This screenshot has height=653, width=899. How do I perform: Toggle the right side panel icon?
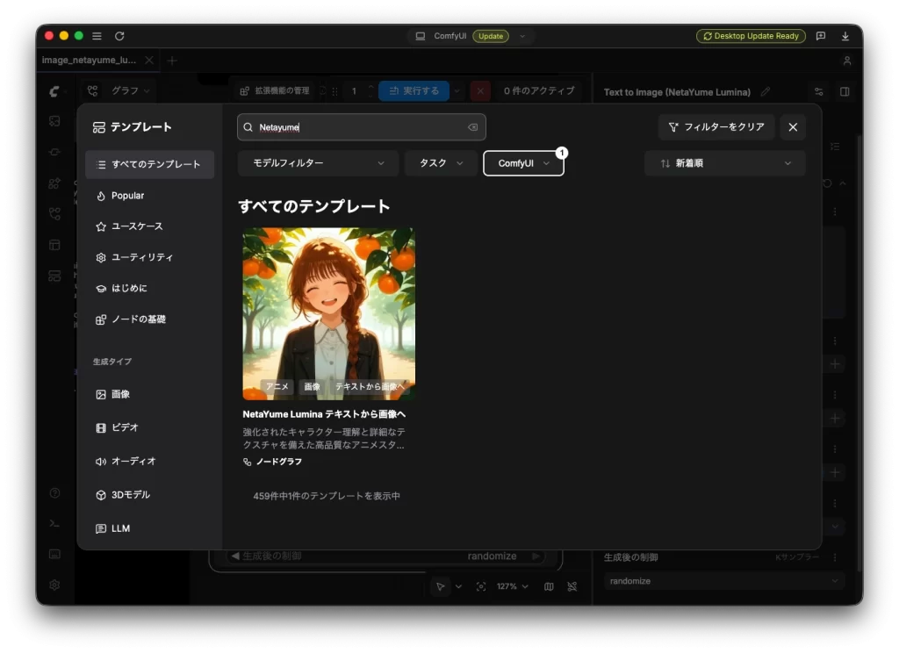(845, 92)
